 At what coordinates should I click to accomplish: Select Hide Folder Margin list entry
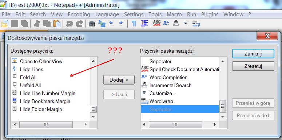click(x=50, y=109)
